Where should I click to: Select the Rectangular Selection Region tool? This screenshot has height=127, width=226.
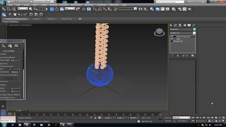click(x=41, y=9)
